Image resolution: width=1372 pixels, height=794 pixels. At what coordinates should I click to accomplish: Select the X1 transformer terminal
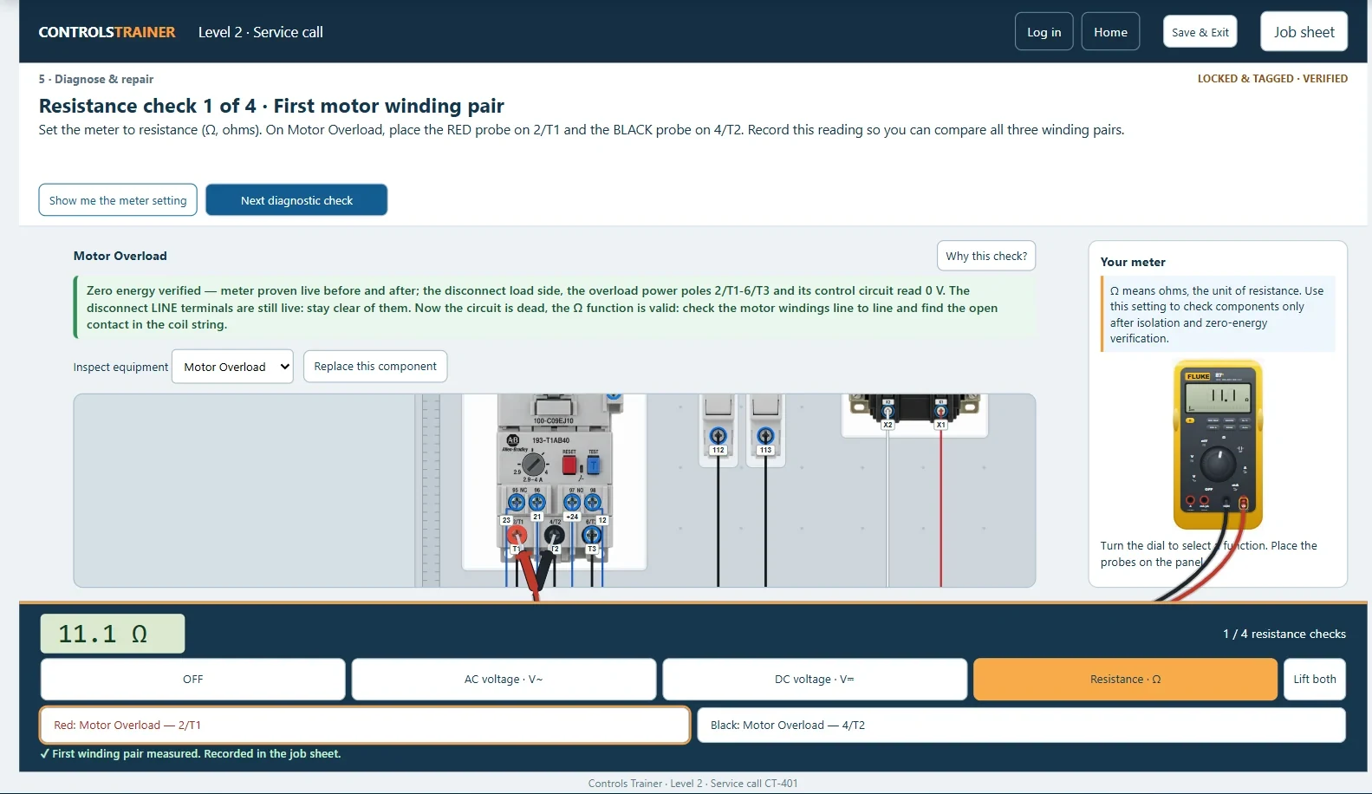click(940, 413)
